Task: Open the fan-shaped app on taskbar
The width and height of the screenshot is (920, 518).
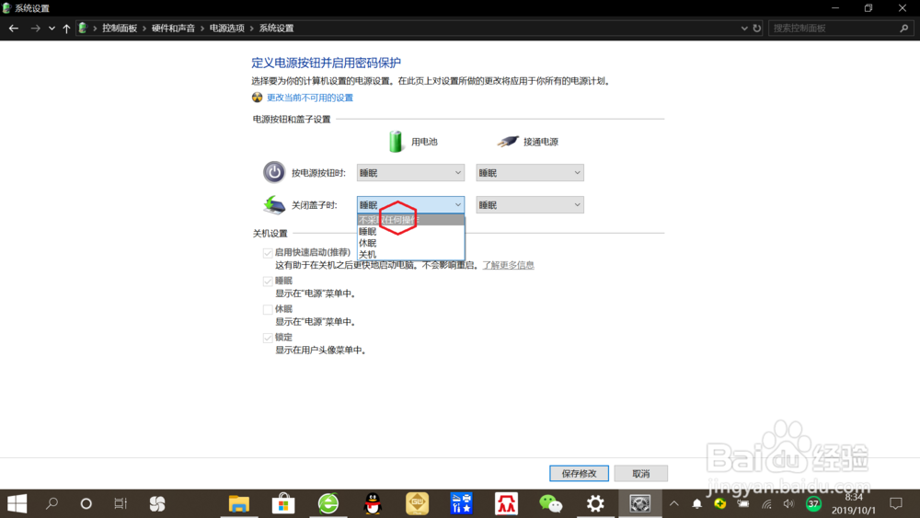Action: [x=157, y=503]
